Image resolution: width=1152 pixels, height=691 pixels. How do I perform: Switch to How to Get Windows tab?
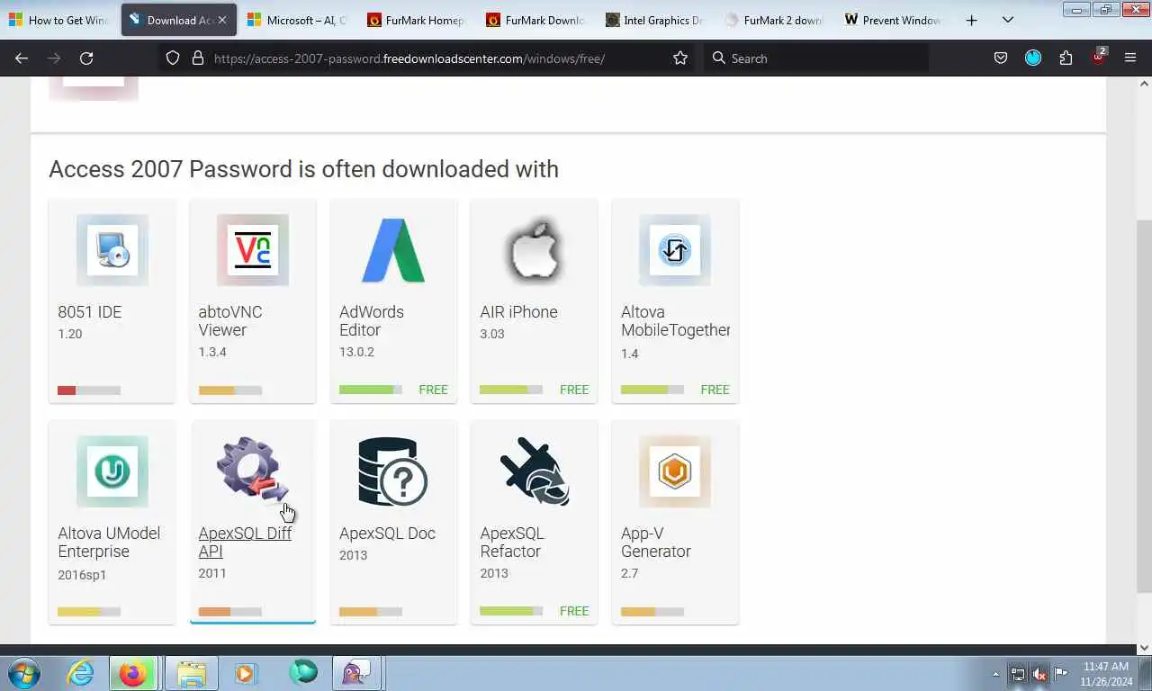click(x=59, y=20)
